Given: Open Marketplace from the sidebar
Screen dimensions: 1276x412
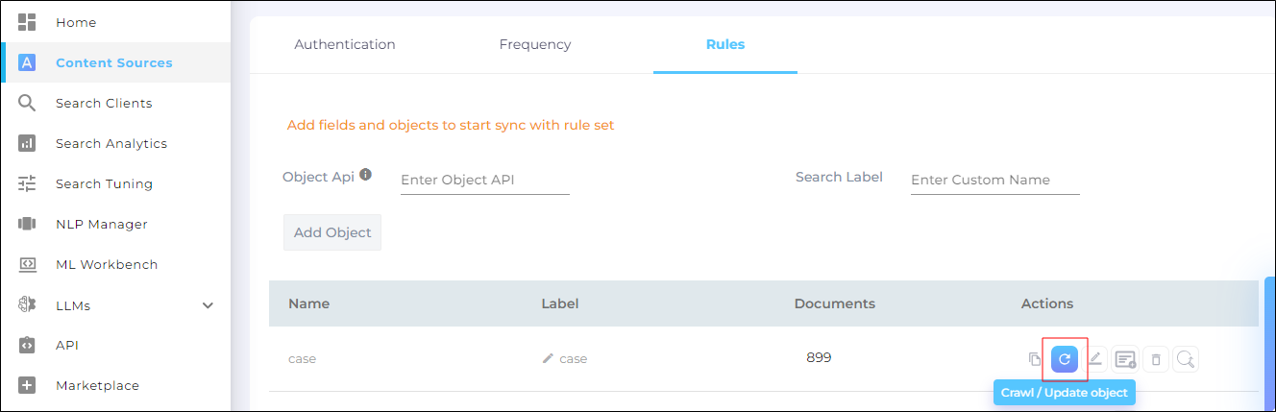Looking at the screenshot, I should coord(97,385).
